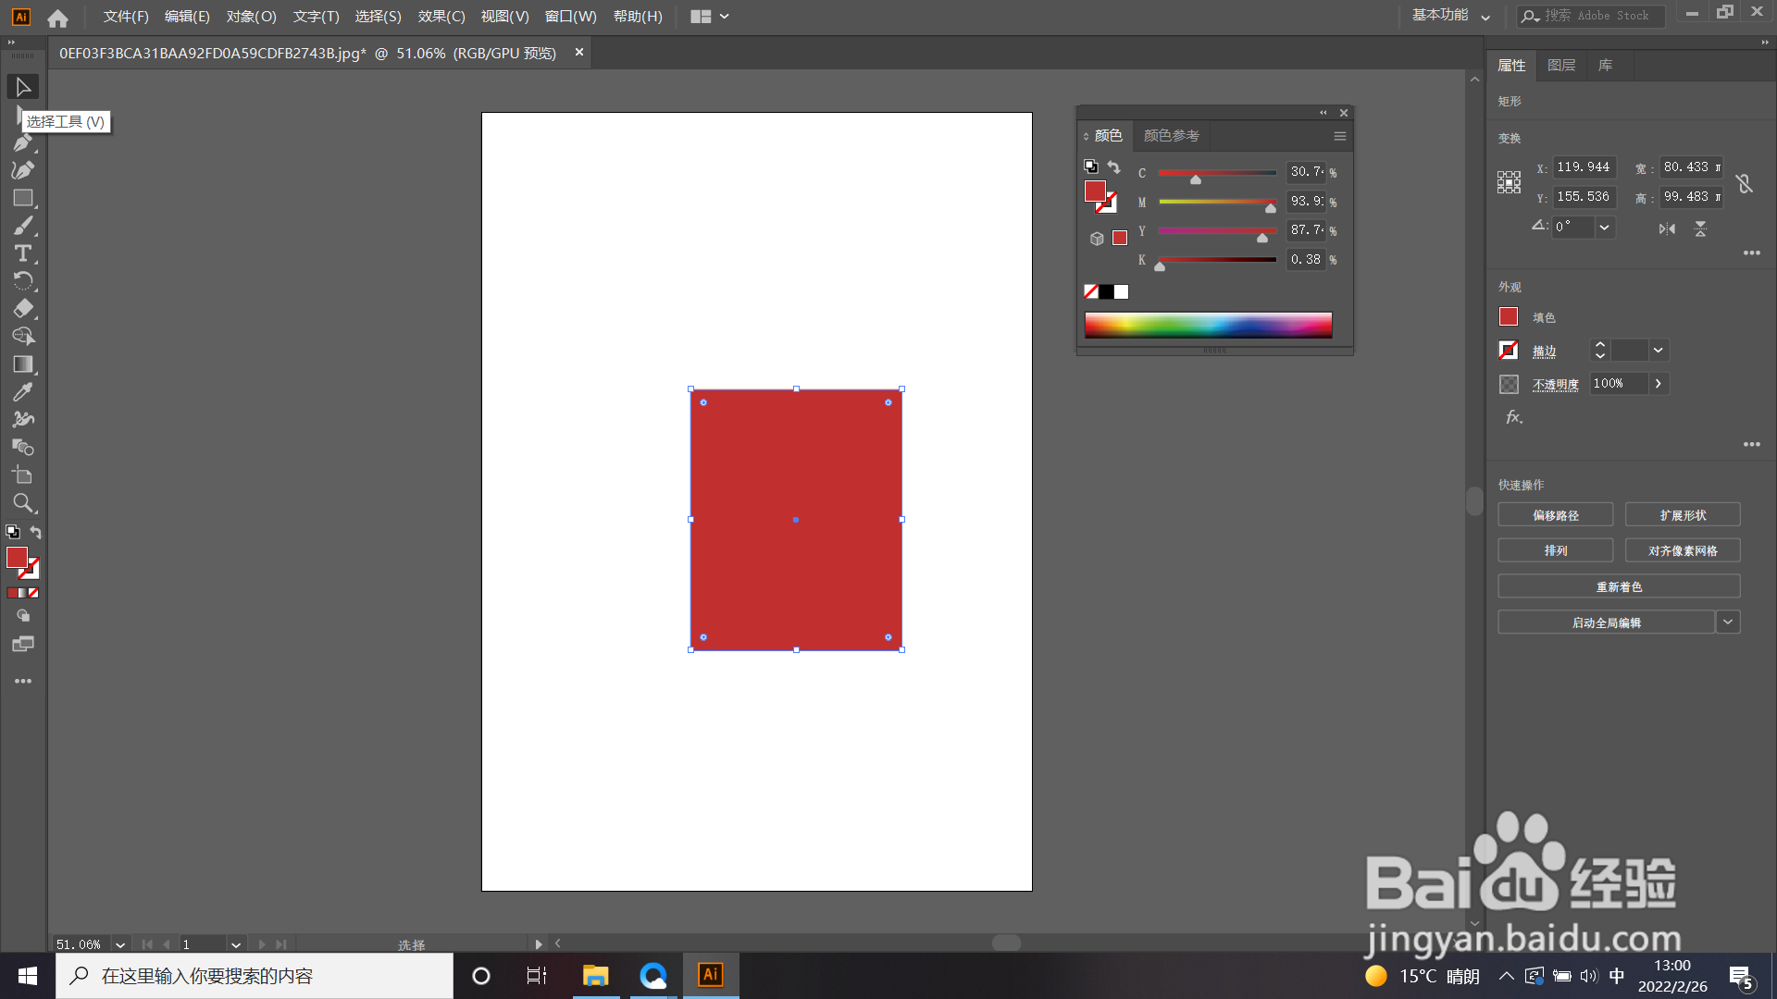Select the Eraser tool
The image size is (1777, 999).
[x=22, y=309]
